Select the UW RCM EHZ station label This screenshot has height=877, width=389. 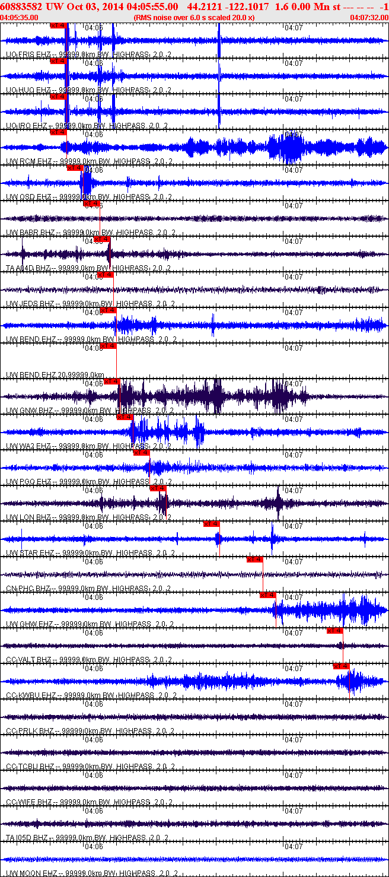(29, 161)
